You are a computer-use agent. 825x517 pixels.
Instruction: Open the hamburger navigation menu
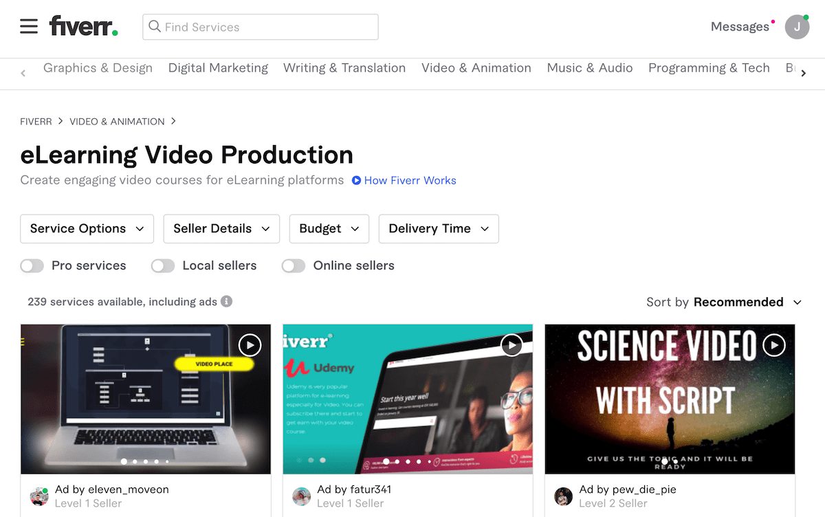[x=28, y=26]
